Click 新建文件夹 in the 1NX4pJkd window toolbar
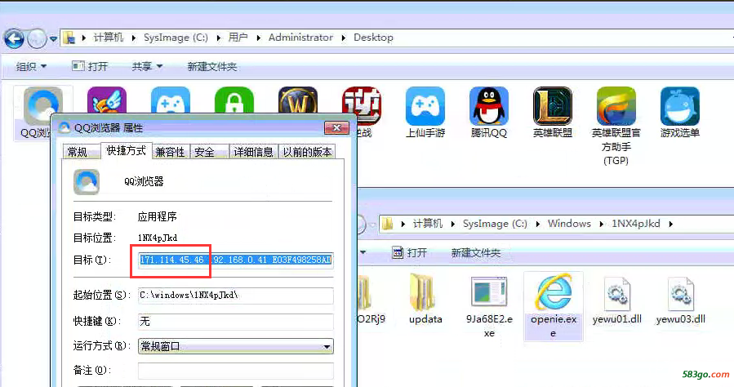734x387 pixels. tap(476, 253)
